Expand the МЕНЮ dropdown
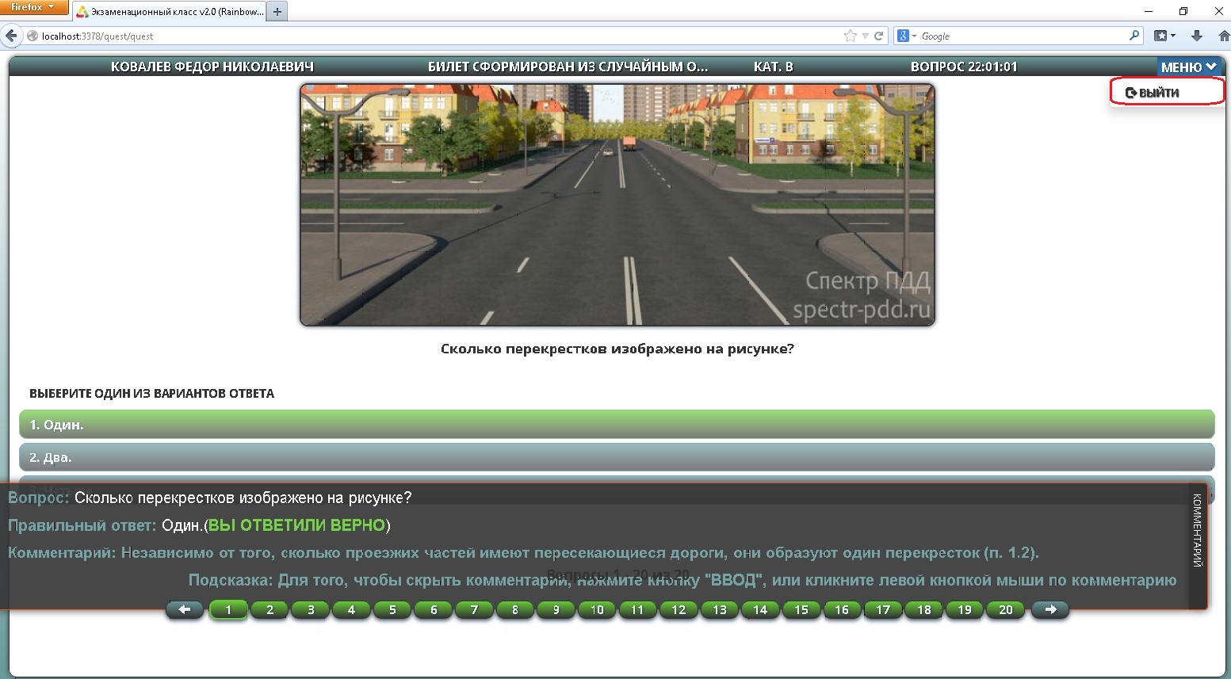Image resolution: width=1231 pixels, height=679 pixels. (1188, 67)
